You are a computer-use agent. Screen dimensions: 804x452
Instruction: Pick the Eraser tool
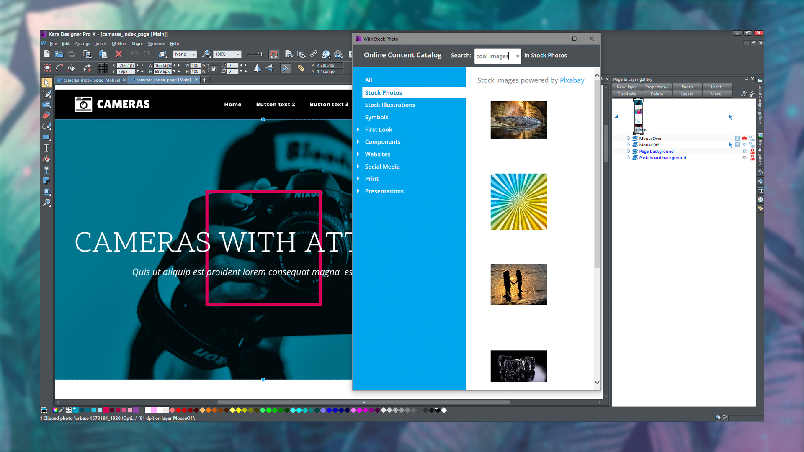pyautogui.click(x=47, y=114)
